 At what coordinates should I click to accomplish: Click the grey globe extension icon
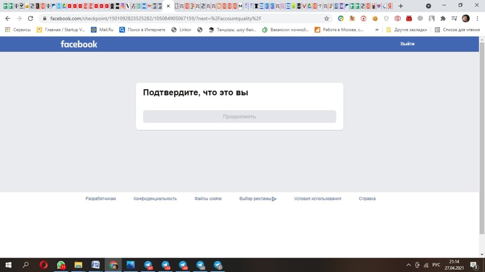pos(420,19)
